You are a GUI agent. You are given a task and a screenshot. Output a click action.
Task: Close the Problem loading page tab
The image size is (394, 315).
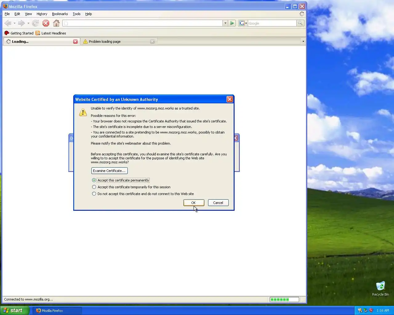click(152, 42)
